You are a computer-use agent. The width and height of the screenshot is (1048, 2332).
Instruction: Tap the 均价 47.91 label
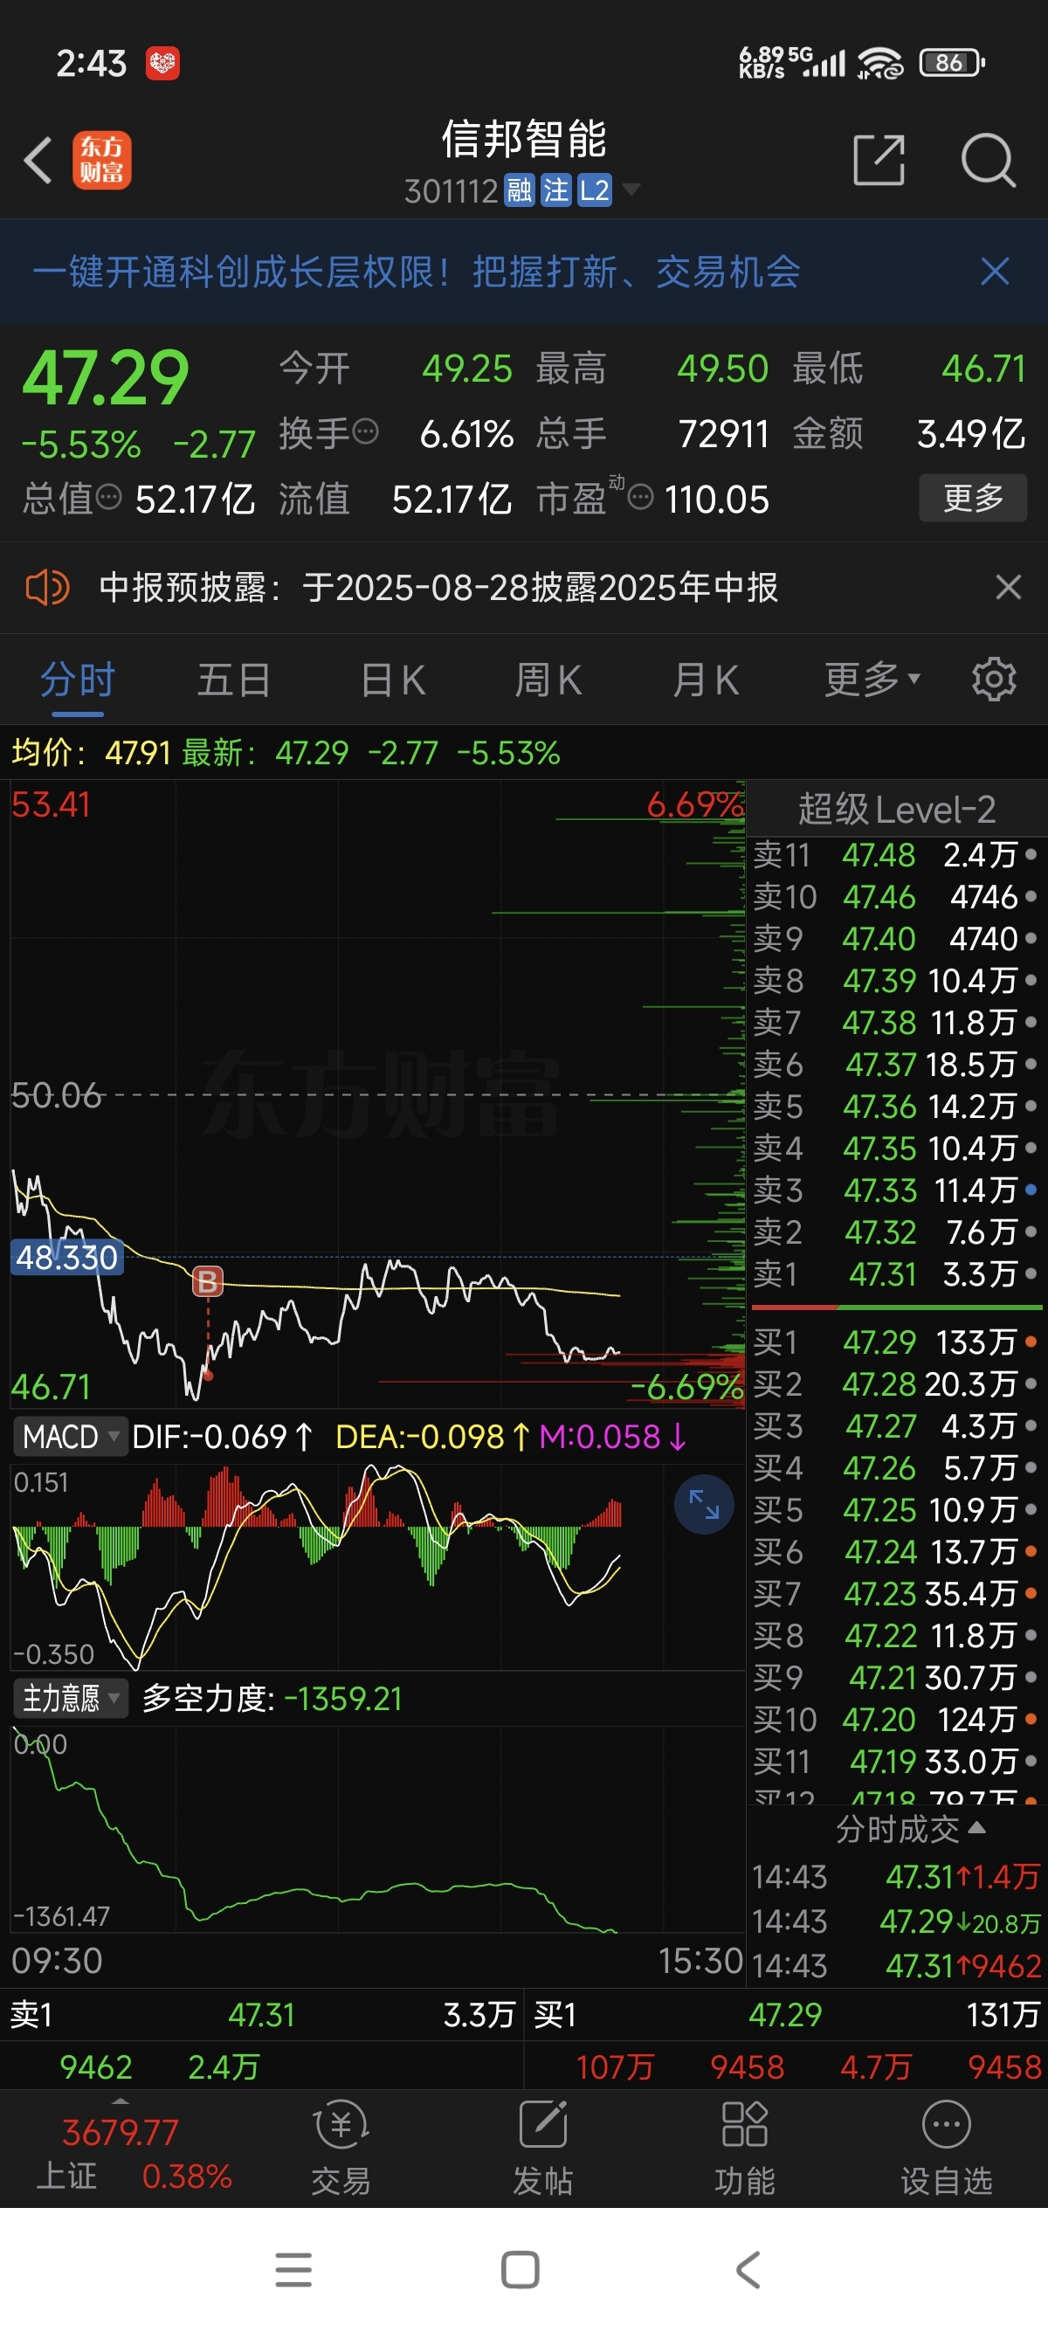tap(92, 752)
